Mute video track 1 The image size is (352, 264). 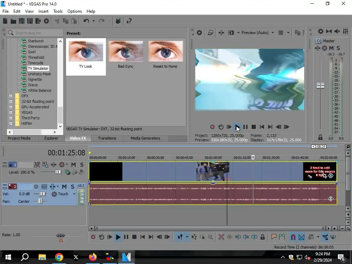coord(74,165)
